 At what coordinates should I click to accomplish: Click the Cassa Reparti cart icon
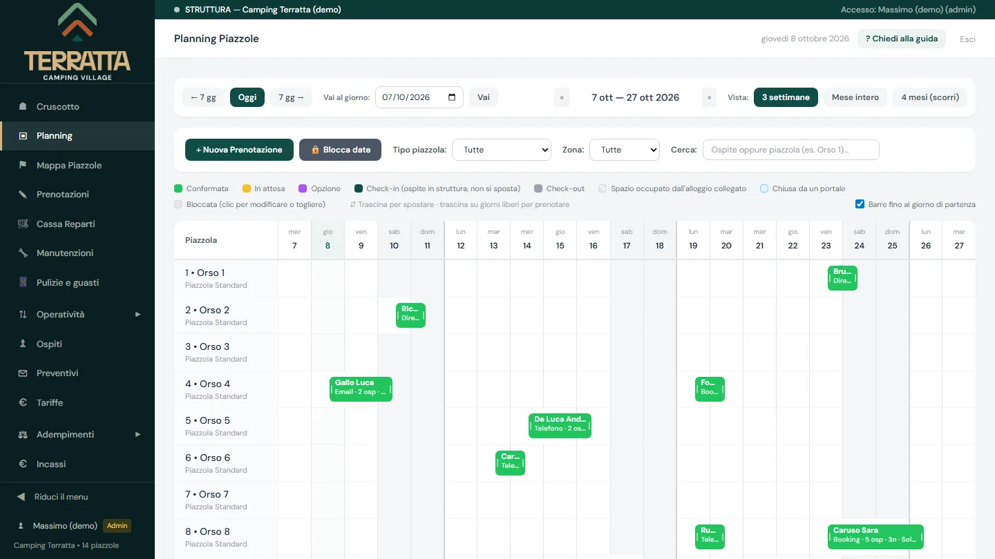tap(23, 224)
